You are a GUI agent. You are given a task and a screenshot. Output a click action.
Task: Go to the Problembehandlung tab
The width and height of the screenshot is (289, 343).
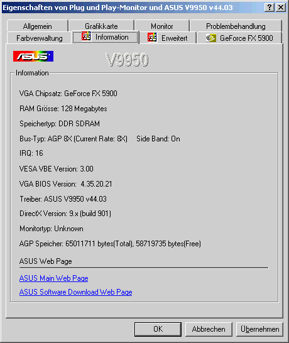click(x=236, y=26)
